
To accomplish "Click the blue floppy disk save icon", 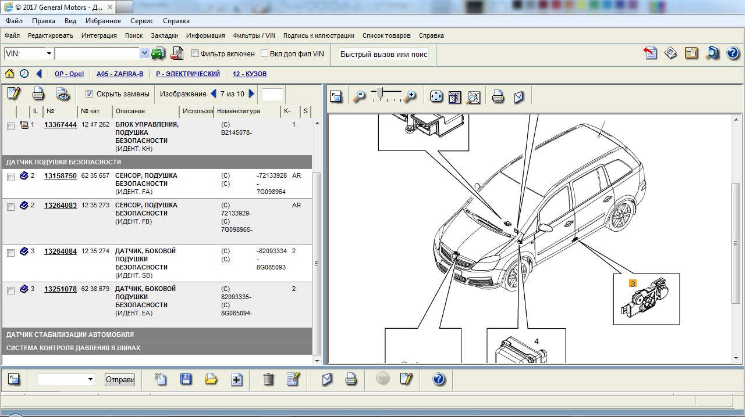I will pyautogui.click(x=186, y=380).
